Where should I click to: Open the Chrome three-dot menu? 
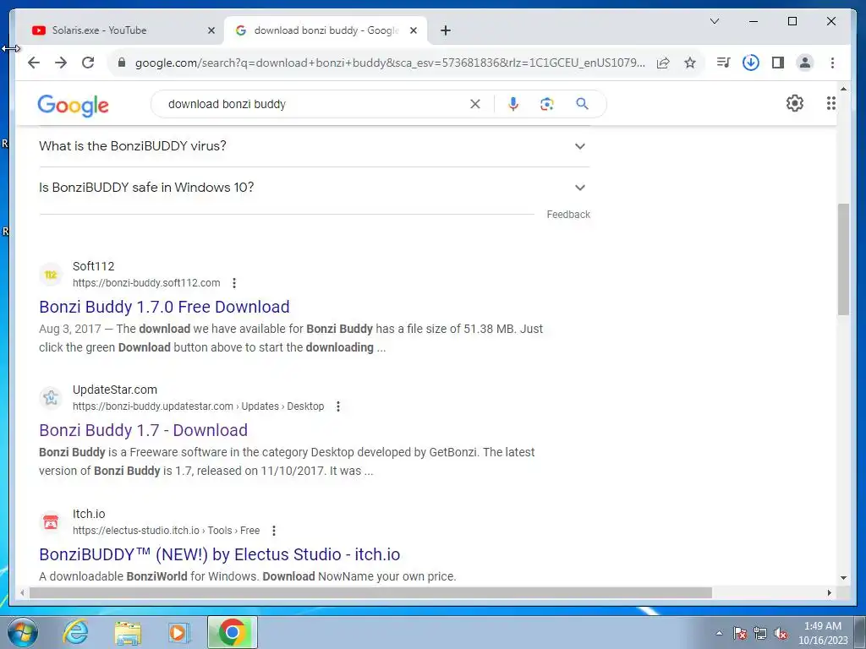click(x=832, y=63)
